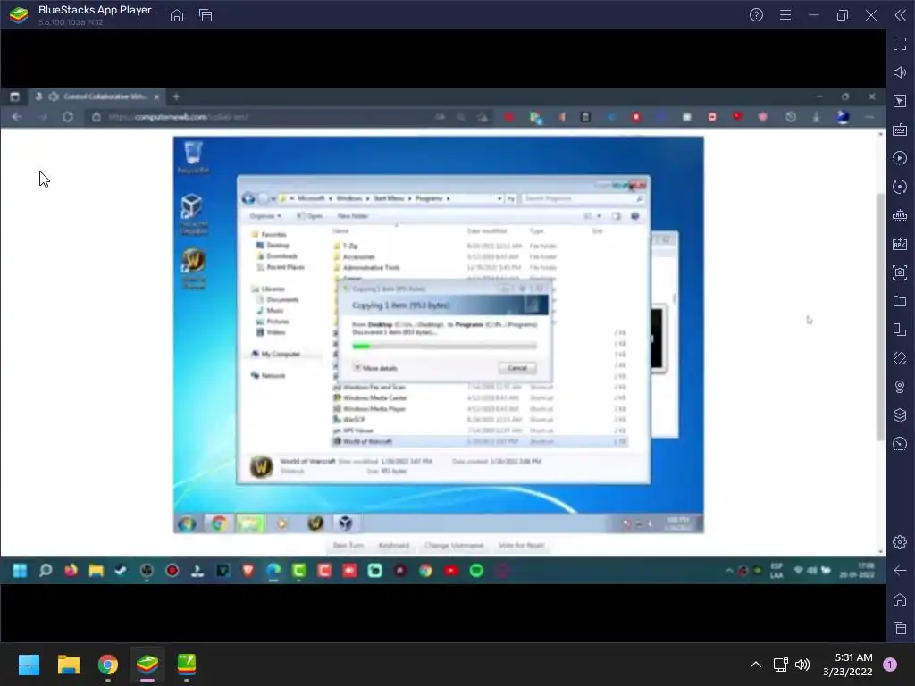Select the Control Collaborative browser tab
915x686 pixels.
[97, 96]
